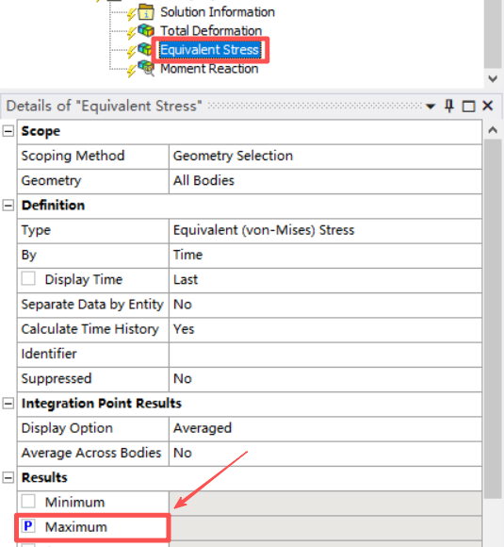Click the empty Identifier input field
This screenshot has width=504, height=547.
[x=325, y=354]
